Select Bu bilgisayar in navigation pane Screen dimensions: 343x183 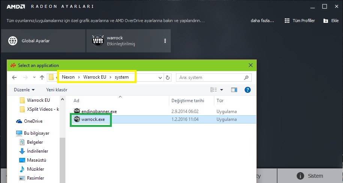point(33,133)
